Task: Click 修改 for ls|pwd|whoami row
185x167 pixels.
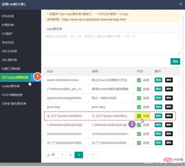Action: [158, 143]
